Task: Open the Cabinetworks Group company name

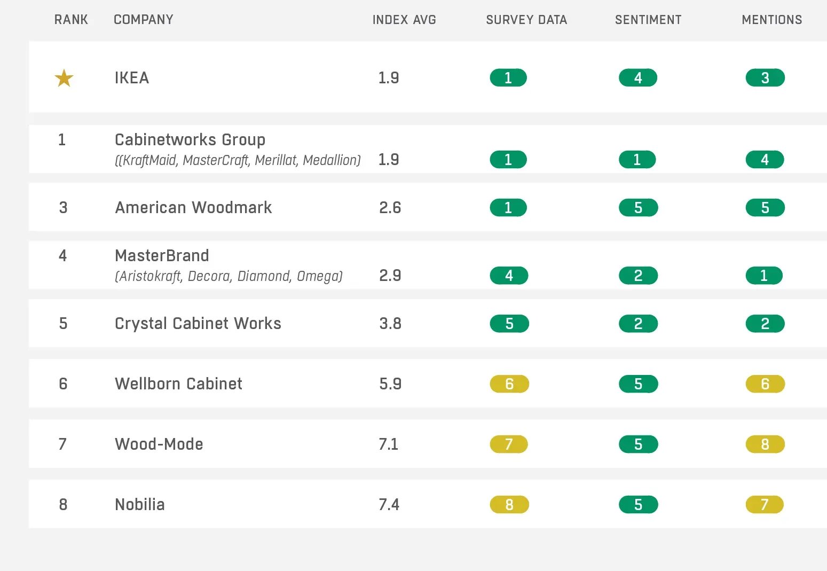Action: pos(190,140)
